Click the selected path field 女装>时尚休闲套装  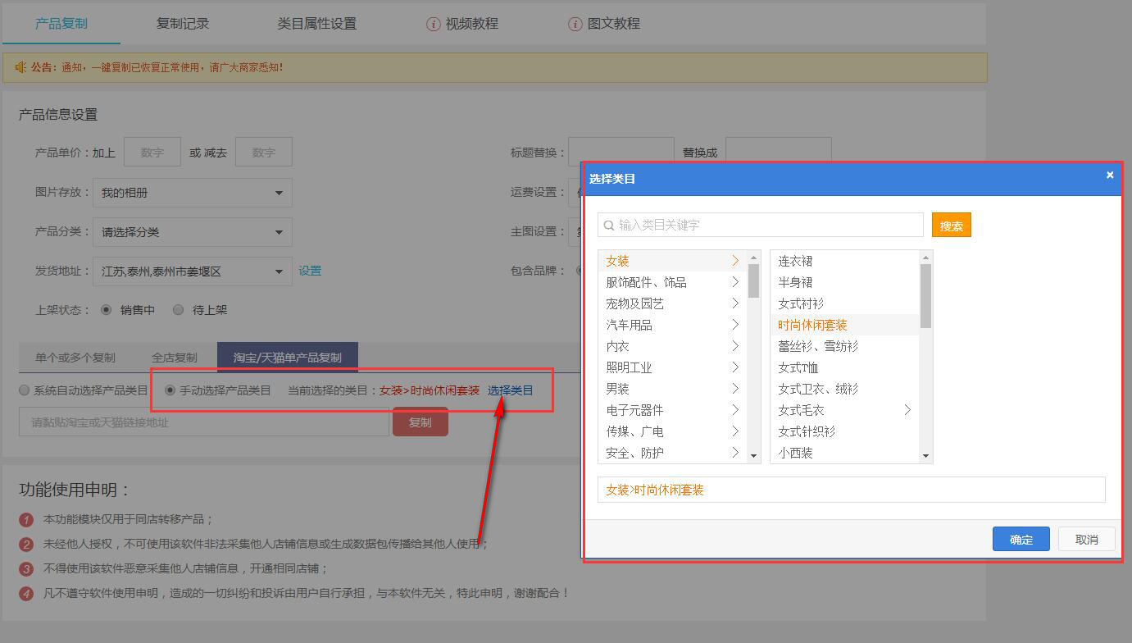click(852, 490)
